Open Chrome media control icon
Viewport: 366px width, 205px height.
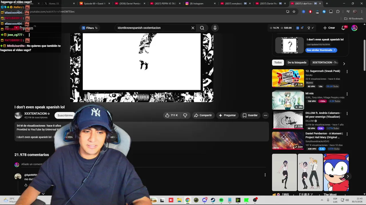(x=348, y=12)
